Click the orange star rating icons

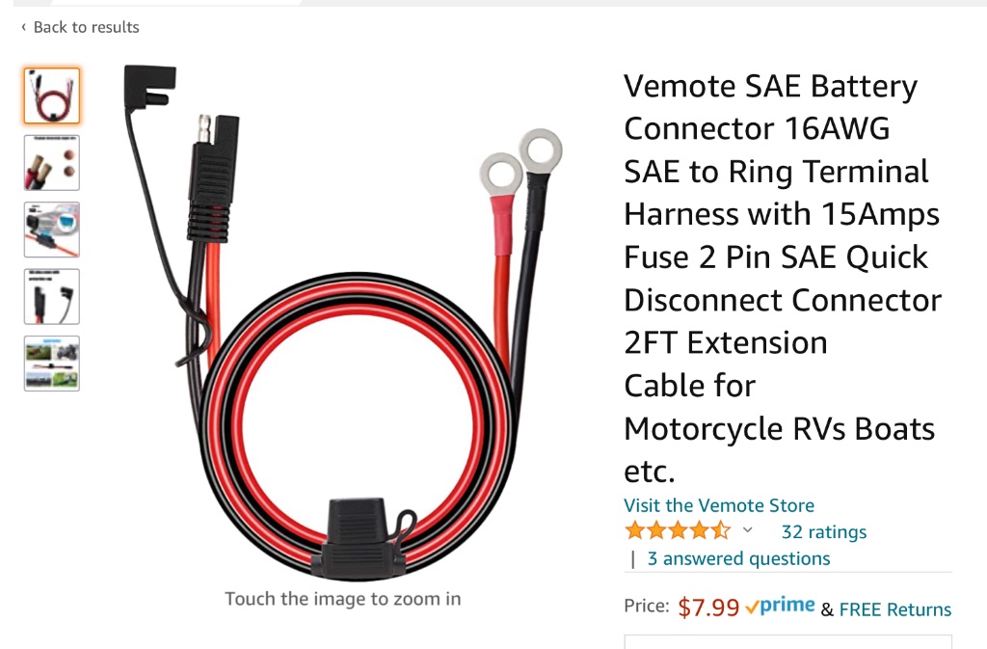click(677, 530)
